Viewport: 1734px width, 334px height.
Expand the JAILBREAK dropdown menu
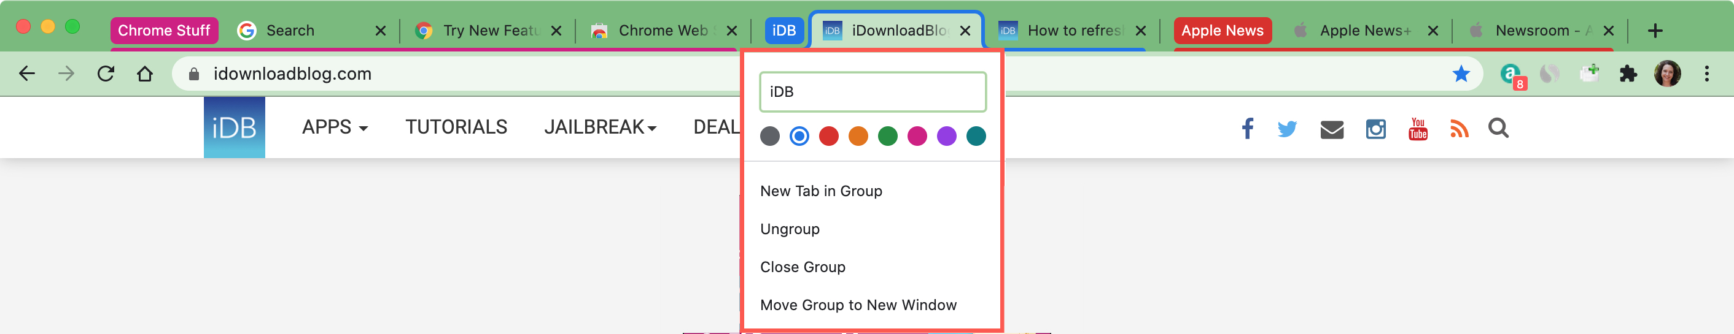600,127
